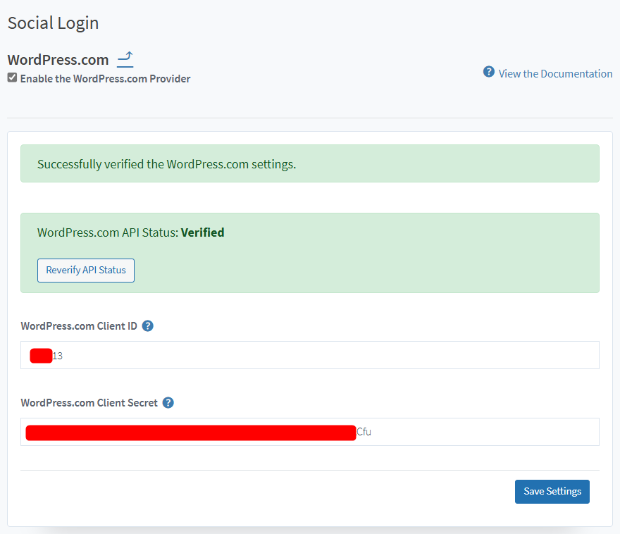The width and height of the screenshot is (620, 534).
Task: Click the help icon next to Client Secret
Action: tap(168, 403)
